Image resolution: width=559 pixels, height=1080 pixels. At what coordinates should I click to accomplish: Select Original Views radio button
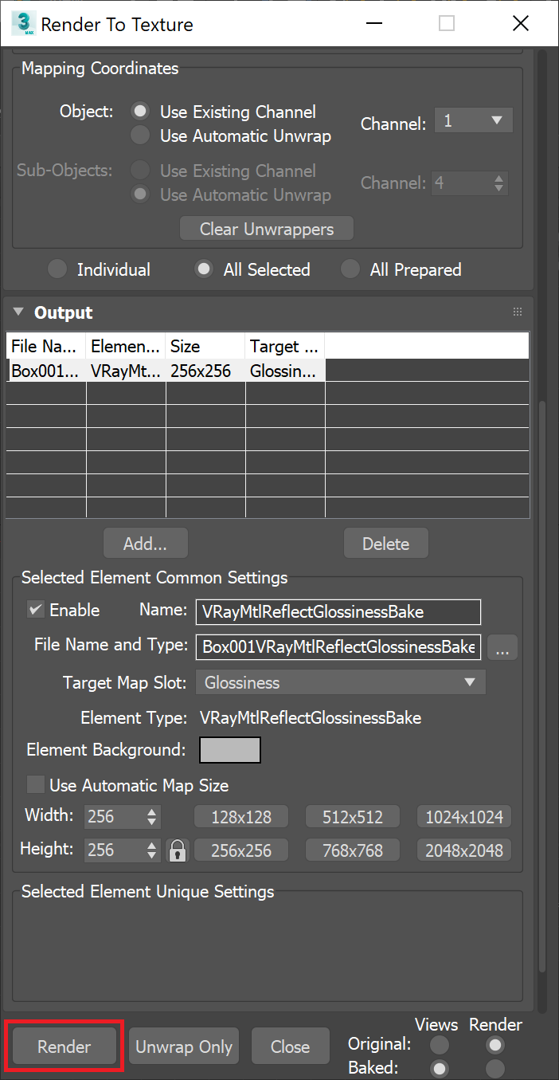[440, 1044]
